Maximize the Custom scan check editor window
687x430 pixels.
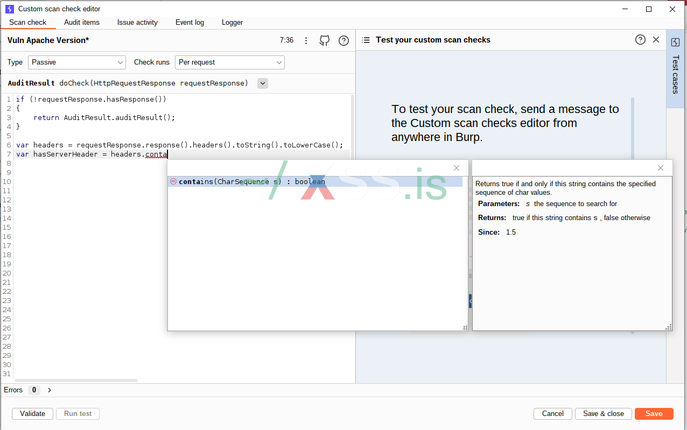coord(649,9)
